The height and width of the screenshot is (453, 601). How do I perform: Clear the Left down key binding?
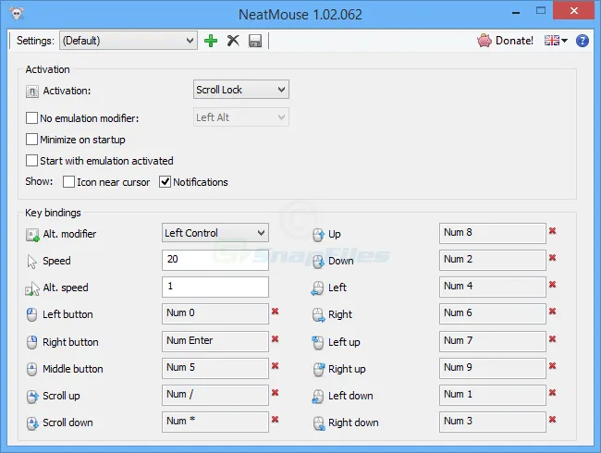[552, 393]
